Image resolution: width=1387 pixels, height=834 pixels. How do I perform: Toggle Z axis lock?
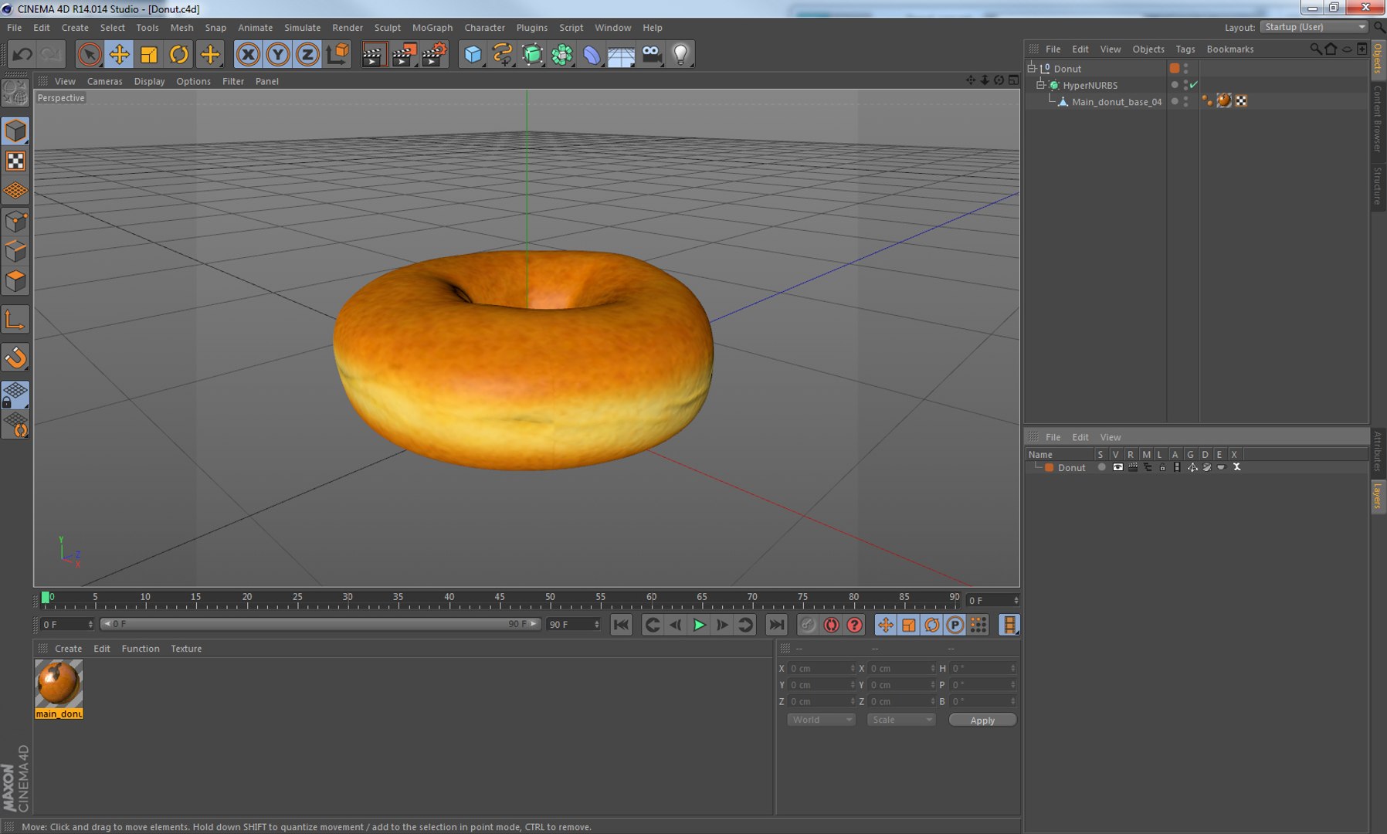[307, 54]
